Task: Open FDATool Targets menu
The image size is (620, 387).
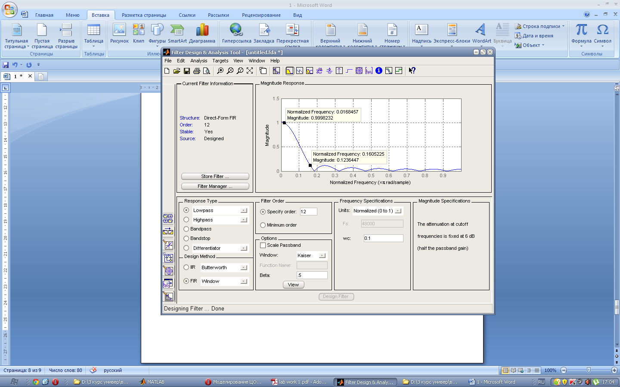Action: point(220,61)
